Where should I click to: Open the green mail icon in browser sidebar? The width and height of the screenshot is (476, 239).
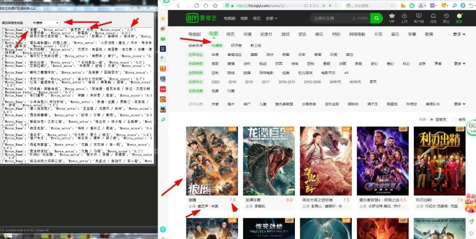pyautogui.click(x=163, y=39)
